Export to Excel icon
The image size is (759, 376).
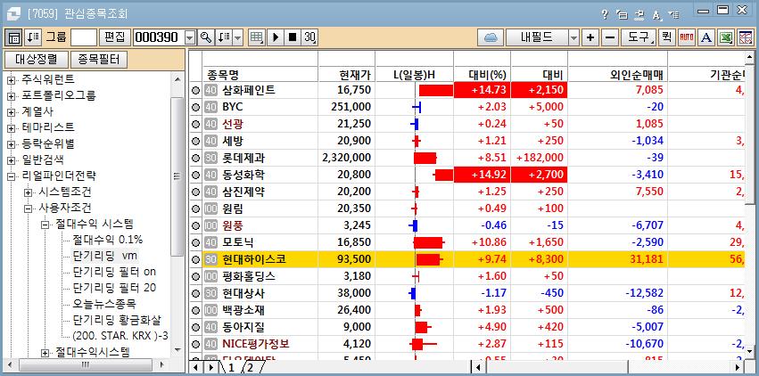(x=726, y=37)
